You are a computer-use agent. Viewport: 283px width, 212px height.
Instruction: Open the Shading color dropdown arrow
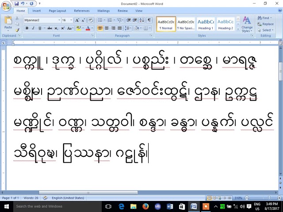click(141, 28)
